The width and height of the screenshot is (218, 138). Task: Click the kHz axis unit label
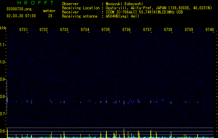coord(3,28)
